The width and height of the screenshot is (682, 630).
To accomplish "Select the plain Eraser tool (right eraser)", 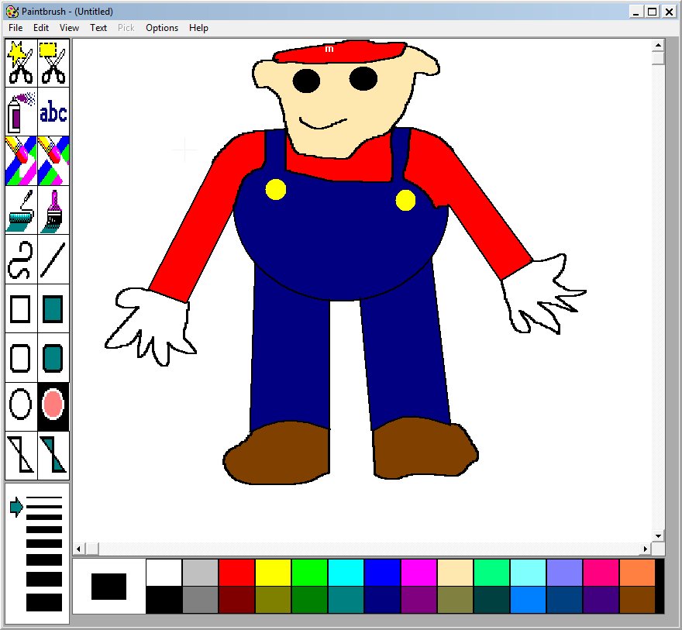I will tap(53, 161).
